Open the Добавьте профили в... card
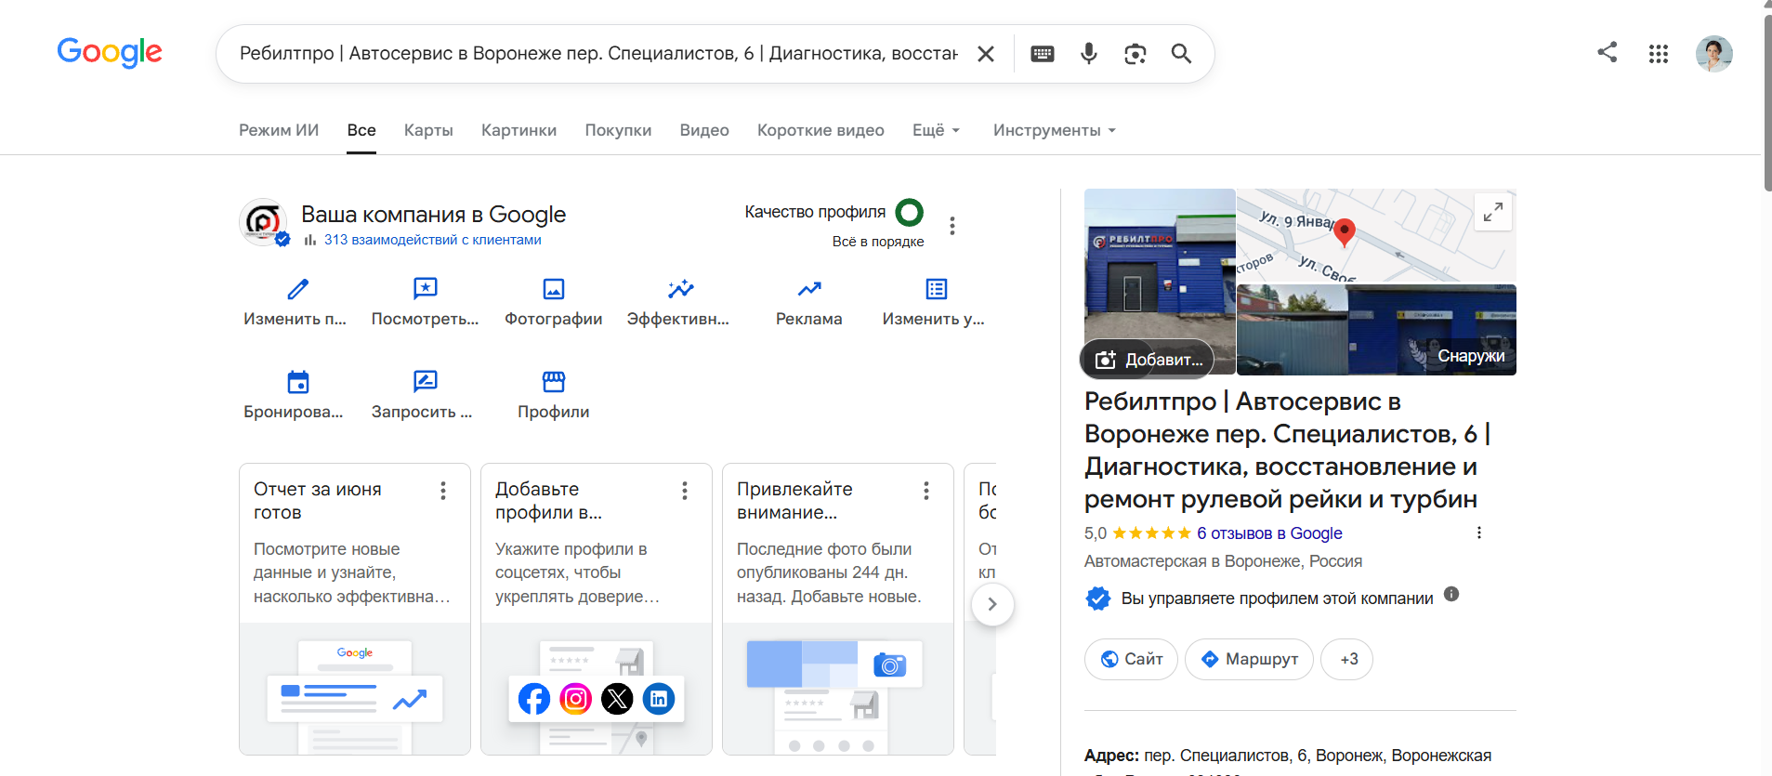Viewport: 1772px width, 776px height. 597,609
